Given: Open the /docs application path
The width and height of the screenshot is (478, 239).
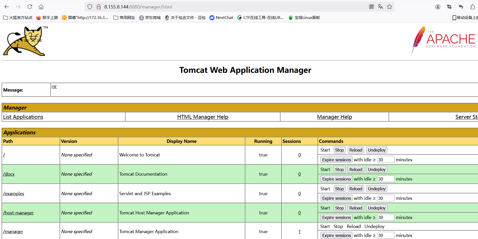Looking at the screenshot, I should point(9,174).
